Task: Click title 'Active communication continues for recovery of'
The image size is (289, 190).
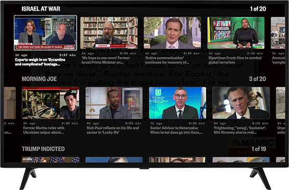Action: coord(167,60)
